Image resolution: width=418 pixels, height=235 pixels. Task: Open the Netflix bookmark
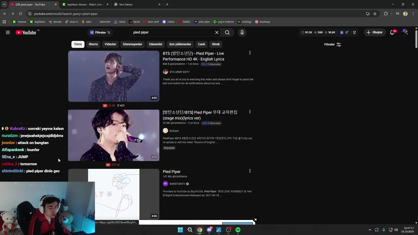pos(185,22)
